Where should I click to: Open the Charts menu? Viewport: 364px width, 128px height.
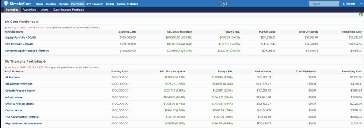pyautogui.click(x=110, y=4)
